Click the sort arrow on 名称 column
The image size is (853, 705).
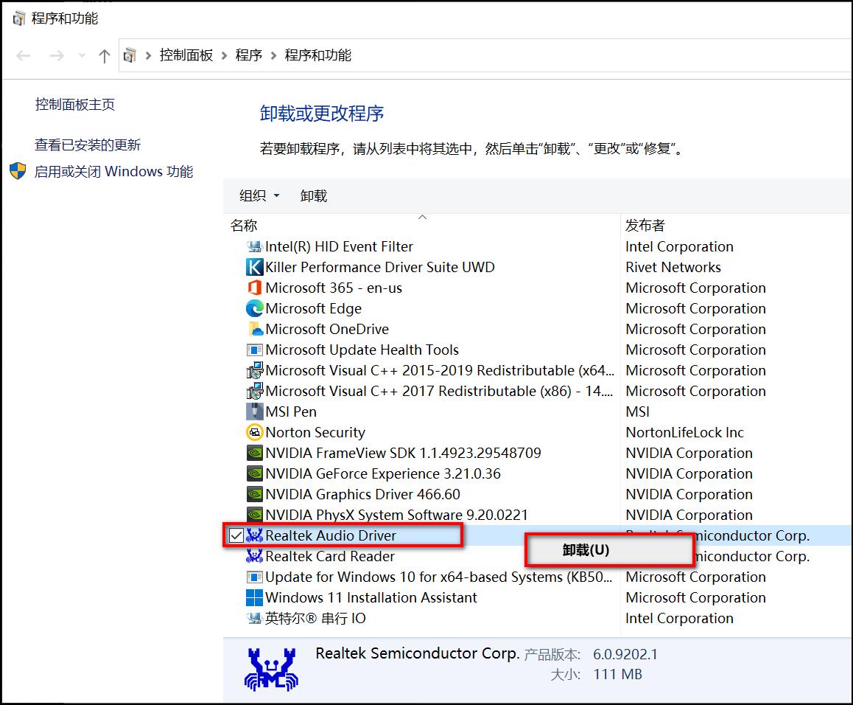click(422, 218)
